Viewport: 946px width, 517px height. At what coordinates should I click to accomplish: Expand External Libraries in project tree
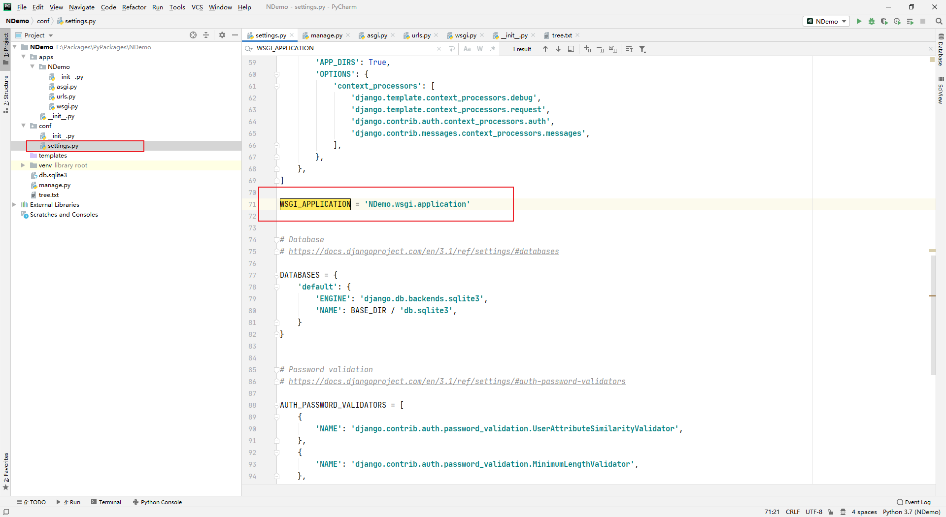14,205
